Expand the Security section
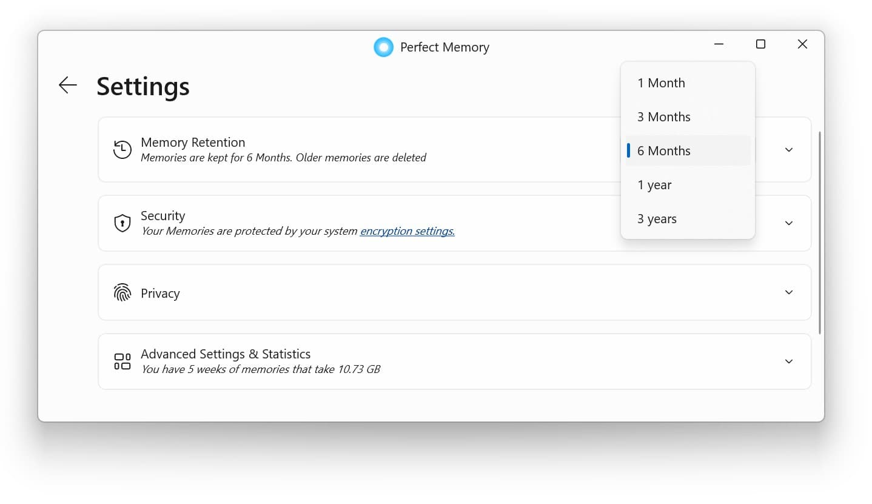Screen dimensions: 872x504 (x=789, y=223)
